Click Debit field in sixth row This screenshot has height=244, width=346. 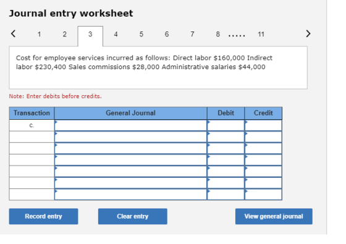point(226,183)
